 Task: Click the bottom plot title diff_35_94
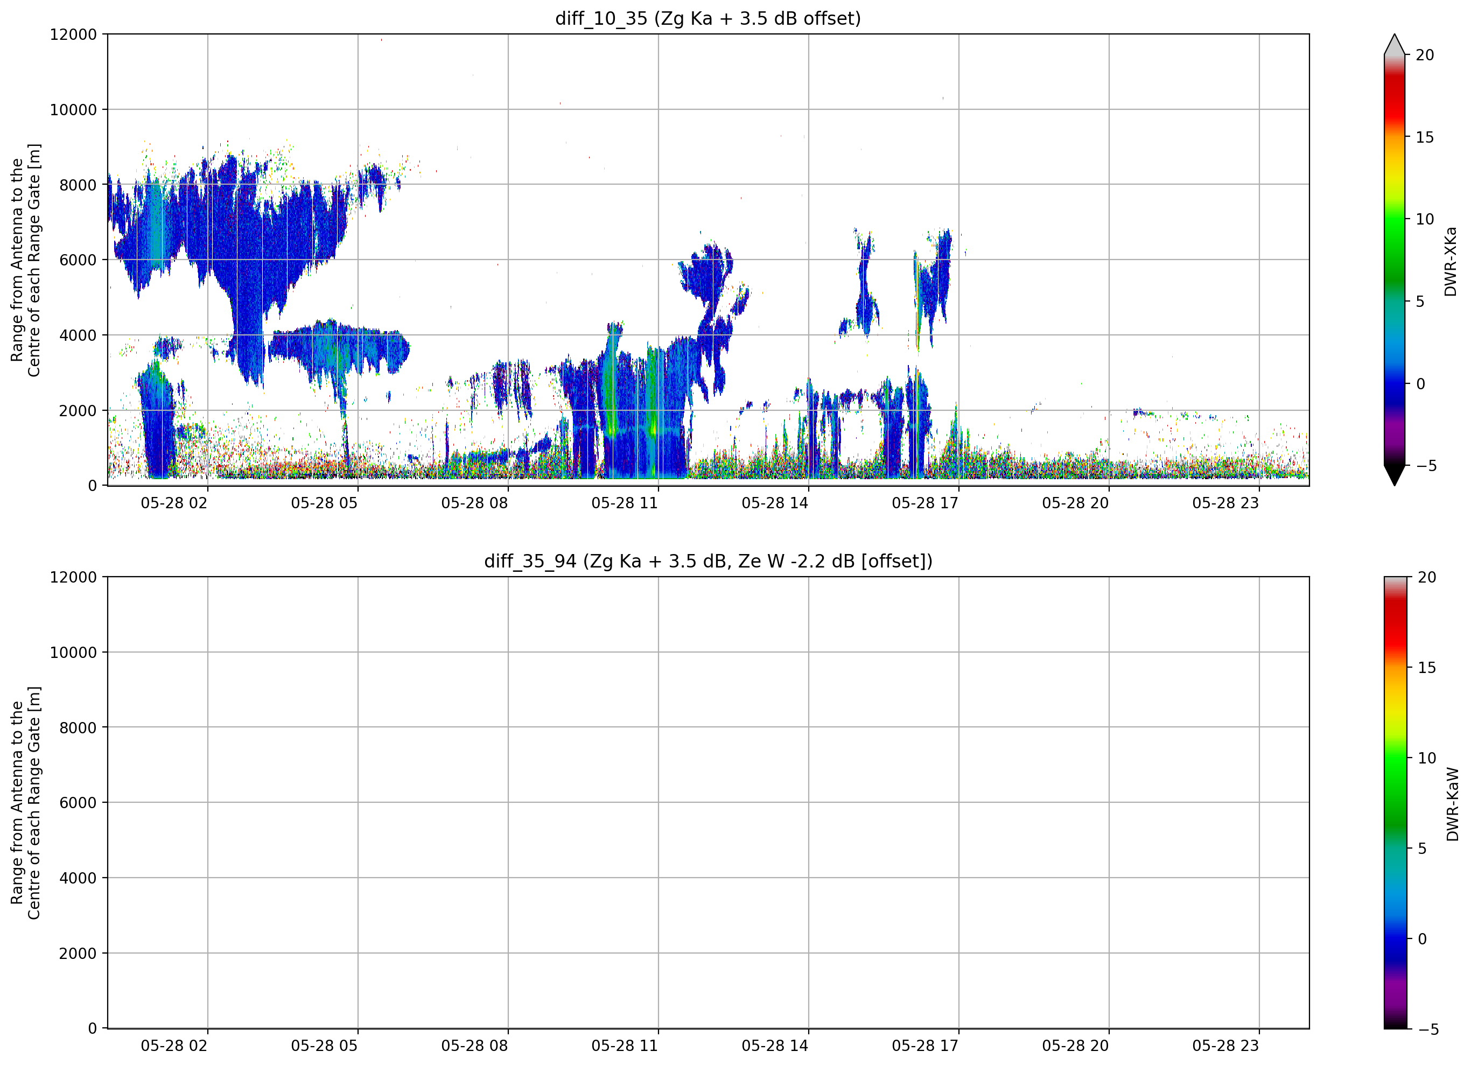(x=708, y=561)
